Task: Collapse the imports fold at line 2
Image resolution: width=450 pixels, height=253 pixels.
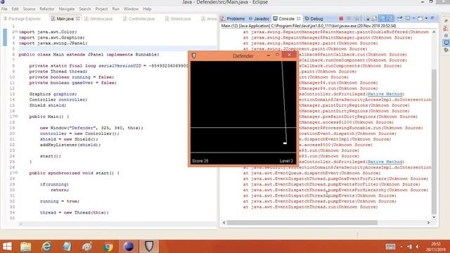Action: 16,32
